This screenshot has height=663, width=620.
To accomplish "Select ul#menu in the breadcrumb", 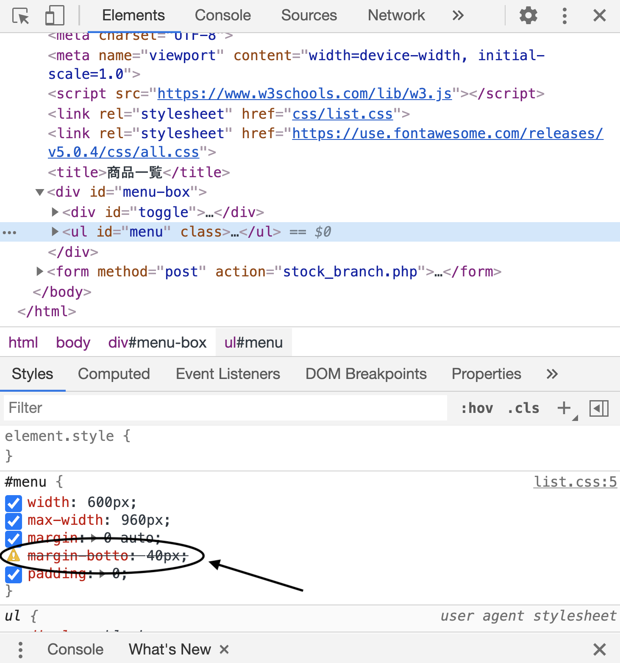I will tap(253, 343).
